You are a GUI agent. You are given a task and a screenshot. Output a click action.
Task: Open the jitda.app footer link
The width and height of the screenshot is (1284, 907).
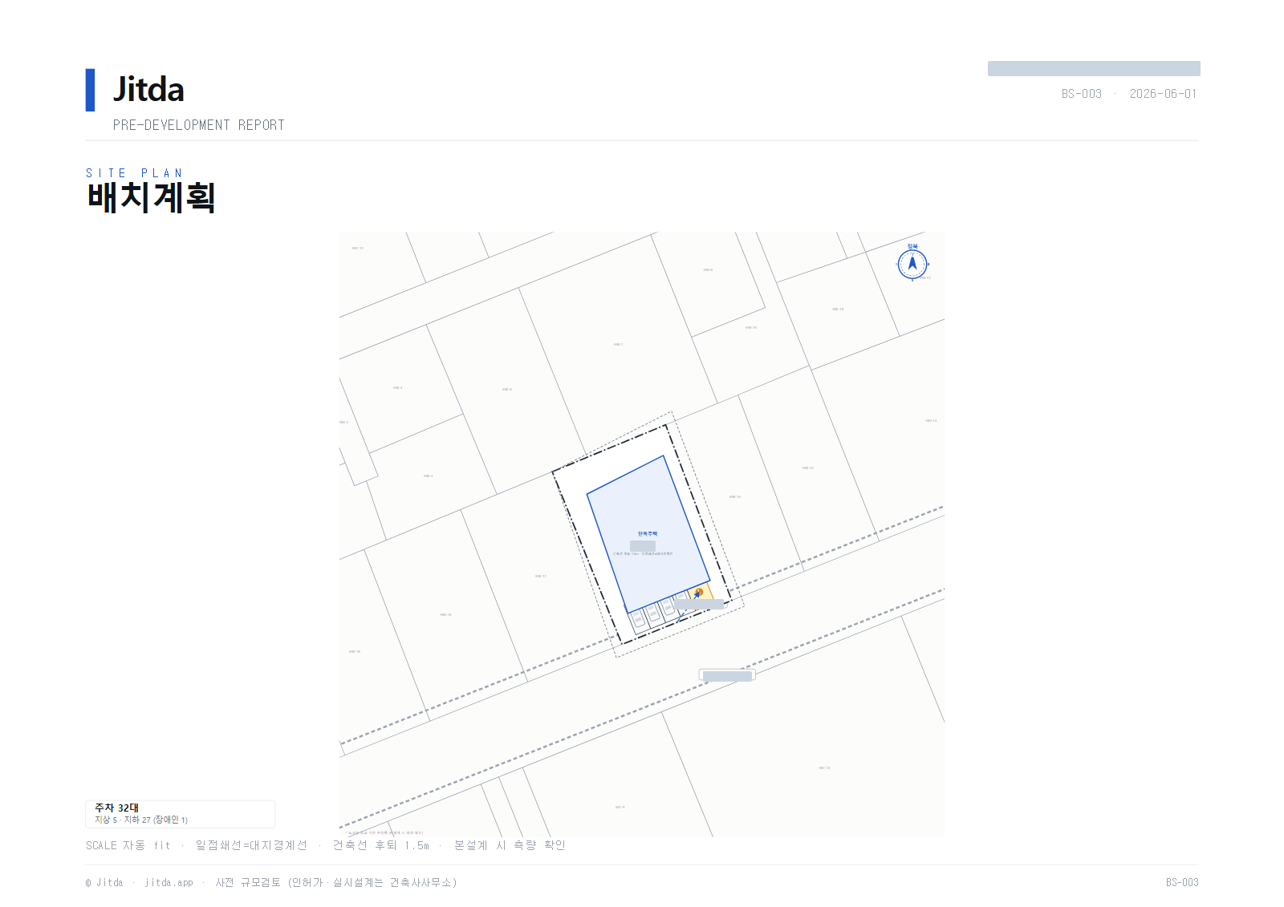[x=169, y=882]
